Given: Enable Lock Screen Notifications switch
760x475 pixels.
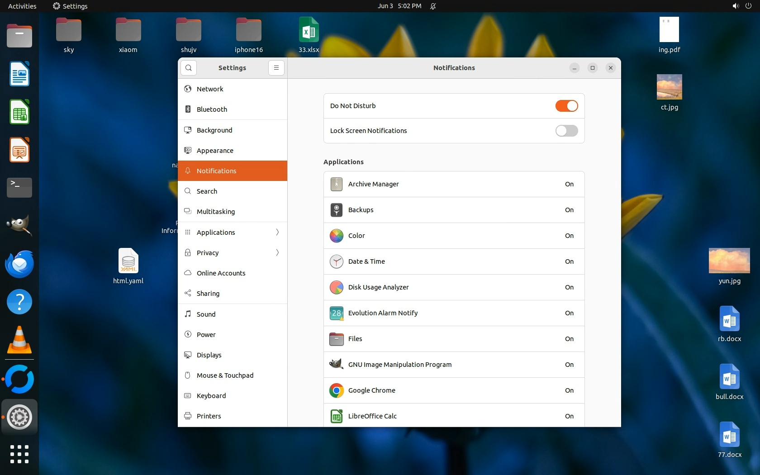Looking at the screenshot, I should pos(566,131).
